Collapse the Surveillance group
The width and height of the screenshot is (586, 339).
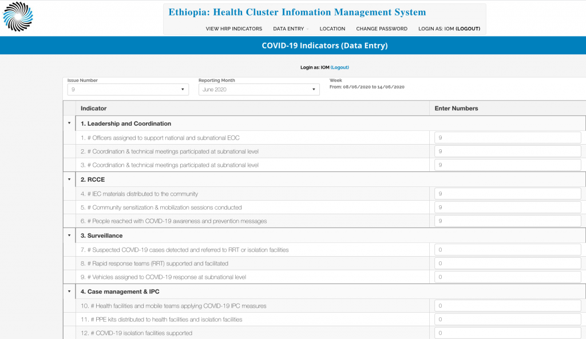(x=69, y=235)
